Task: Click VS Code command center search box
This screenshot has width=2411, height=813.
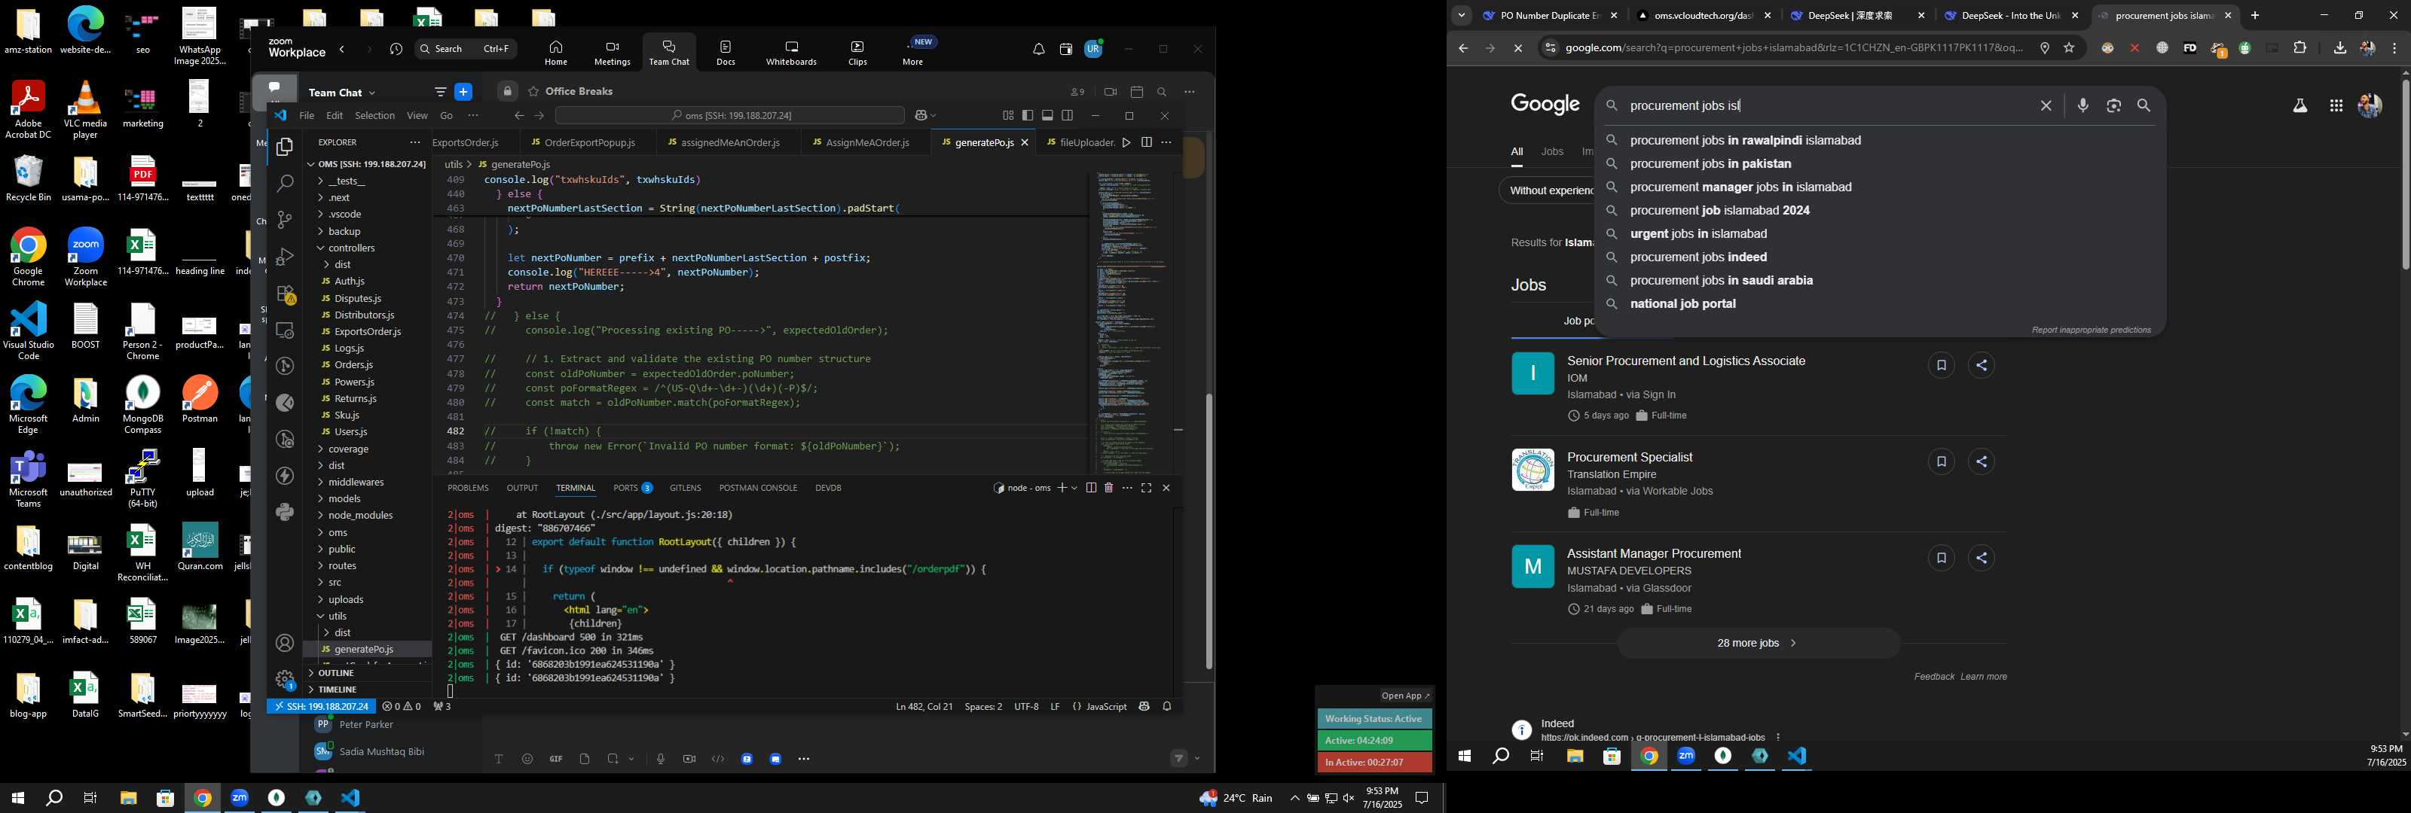Action: point(730,115)
